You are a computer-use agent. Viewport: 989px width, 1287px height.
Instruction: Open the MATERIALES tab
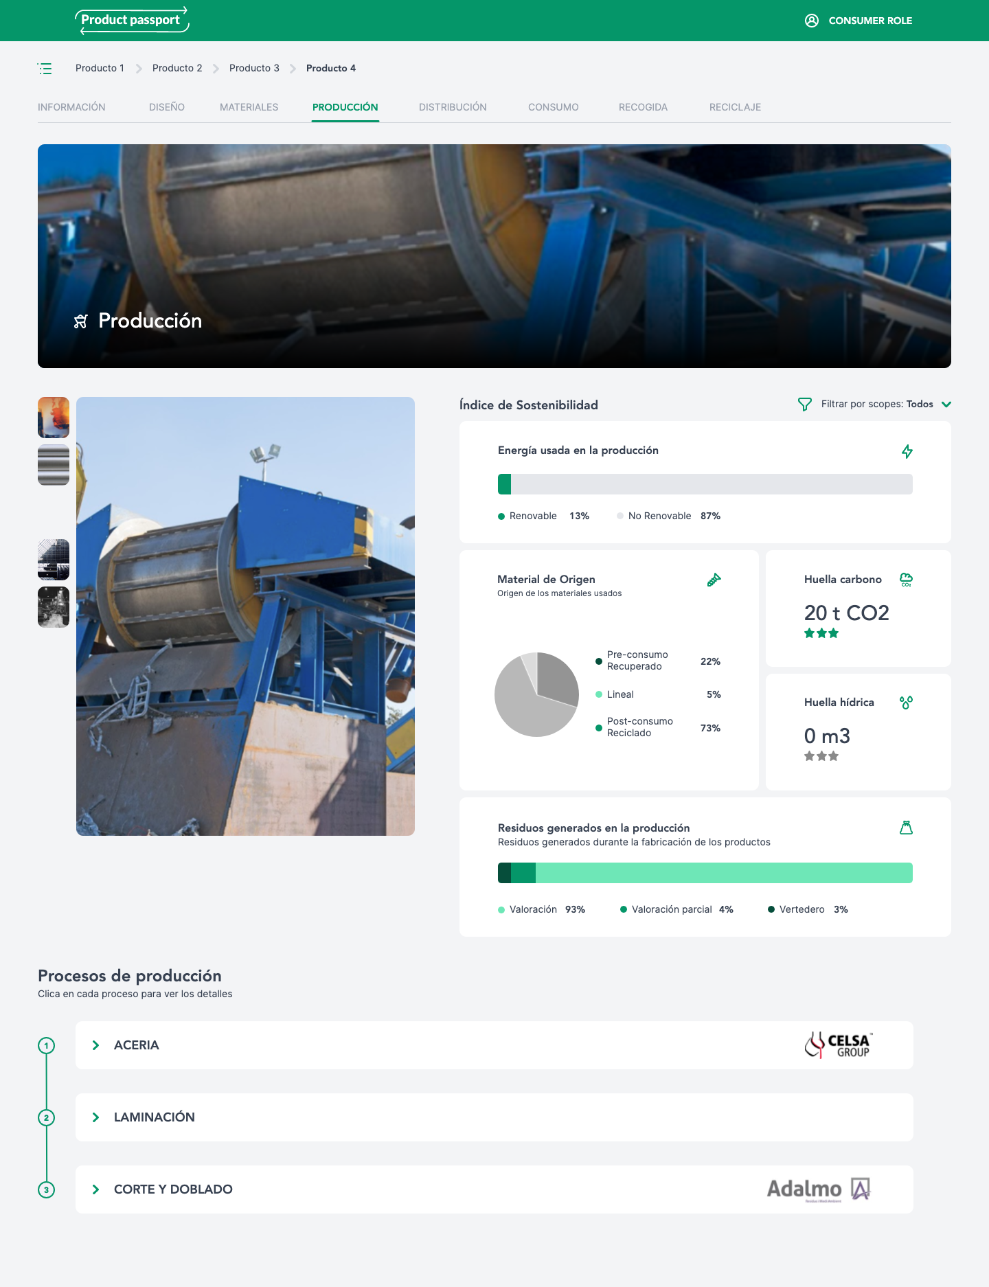pyautogui.click(x=249, y=107)
